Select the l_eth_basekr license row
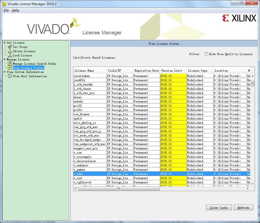The height and width of the screenshot is (223, 260). pos(162,84)
